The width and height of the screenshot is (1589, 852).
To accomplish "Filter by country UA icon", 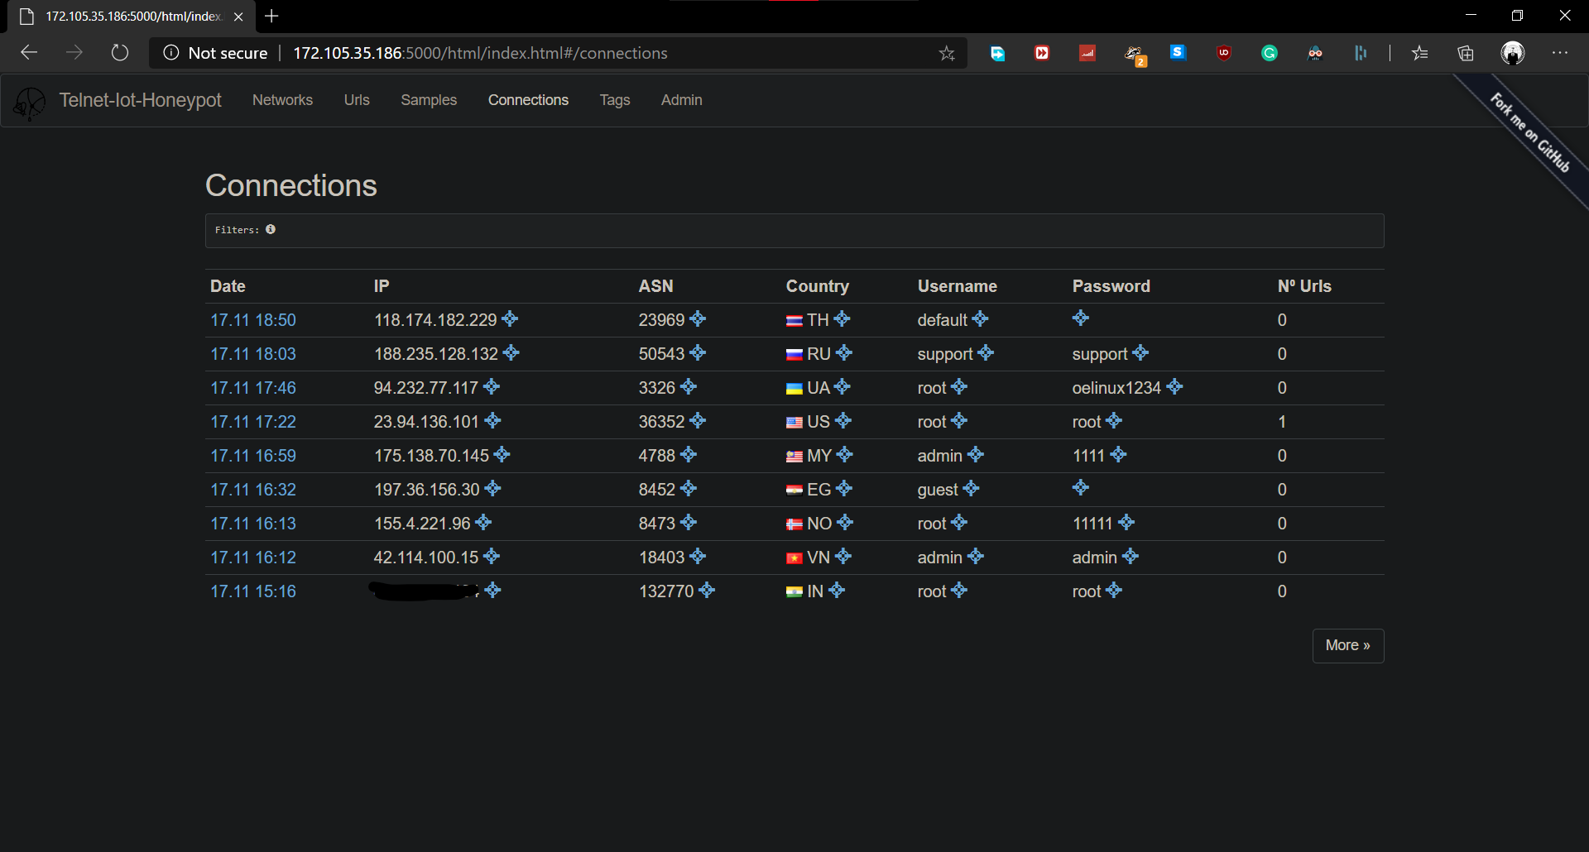I will coord(843,387).
